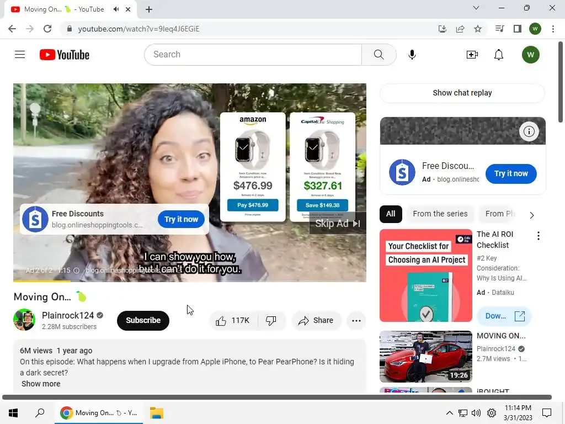Click ad info icon beside 1:15 countdown
The height and width of the screenshot is (424, 565).
click(x=76, y=271)
